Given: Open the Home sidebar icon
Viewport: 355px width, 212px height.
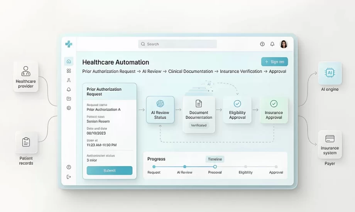Looking at the screenshot, I should [69, 61].
